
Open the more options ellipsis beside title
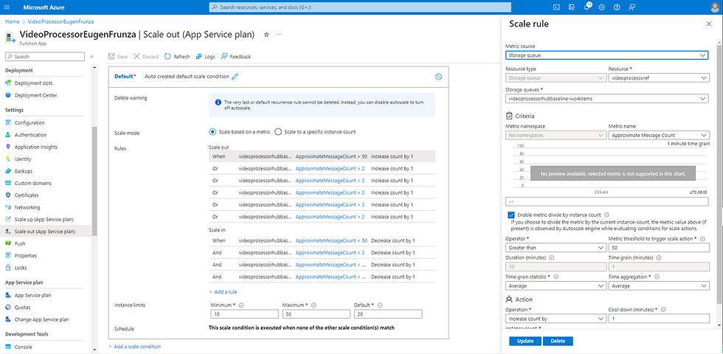(279, 35)
